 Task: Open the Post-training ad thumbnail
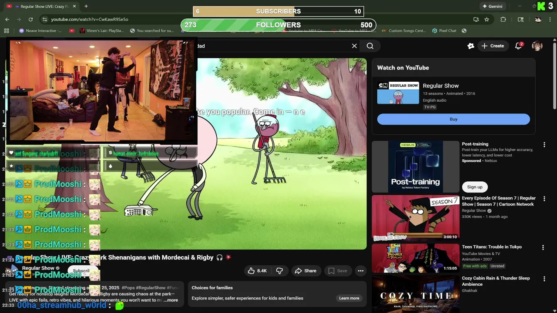coord(416,166)
